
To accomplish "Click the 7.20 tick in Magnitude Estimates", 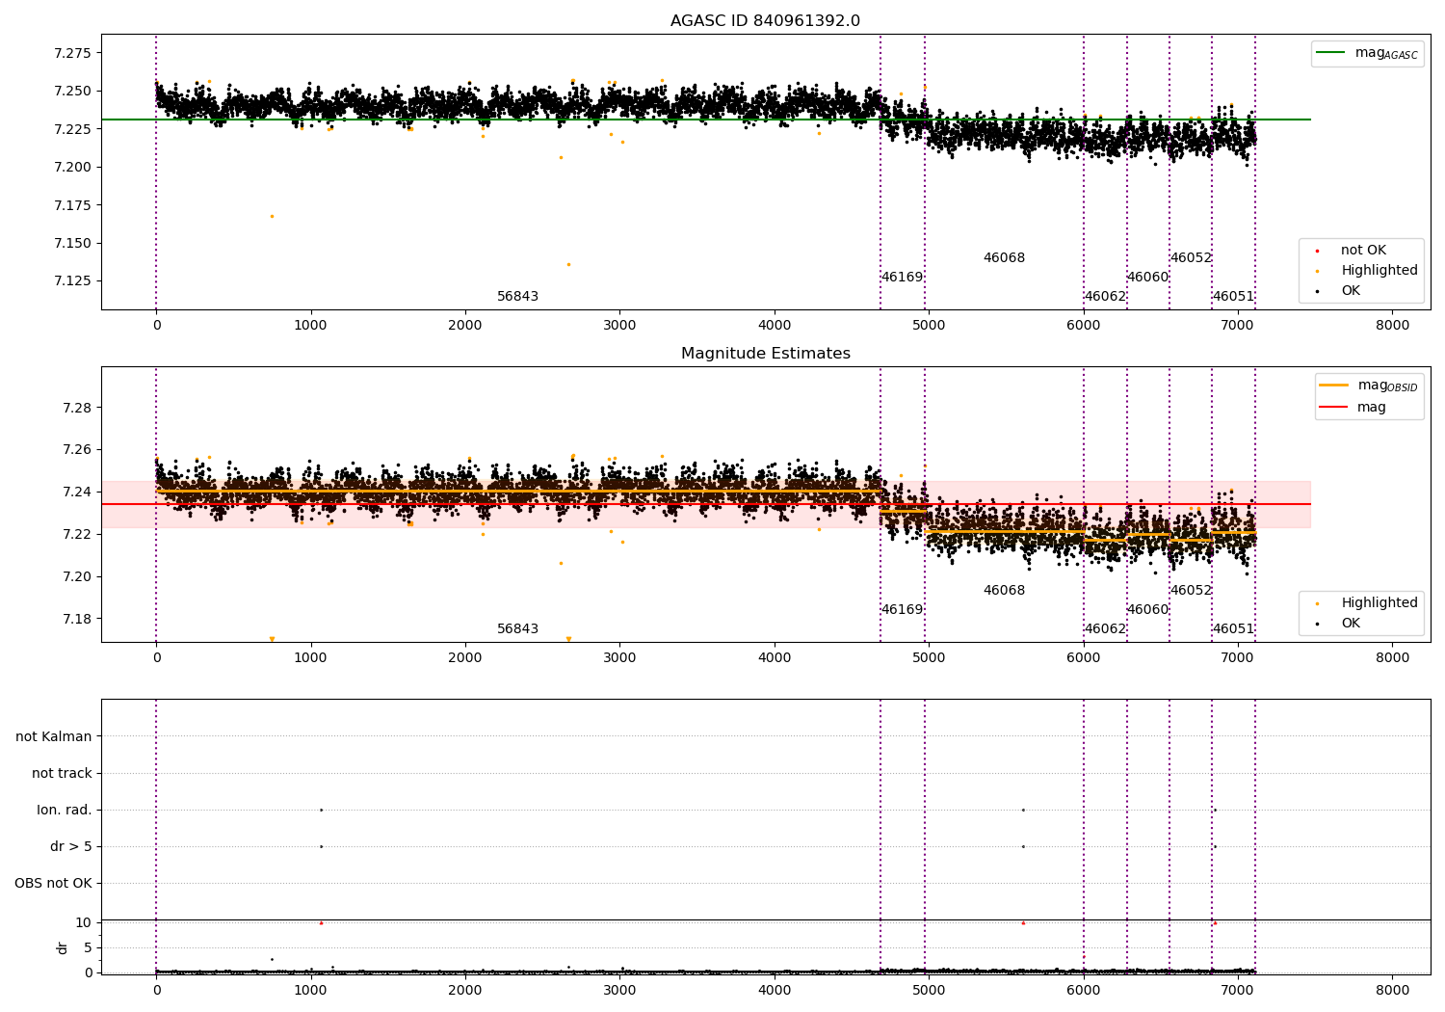I will click(77, 577).
